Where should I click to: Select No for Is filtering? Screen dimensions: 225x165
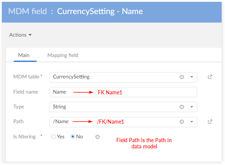tap(73, 137)
